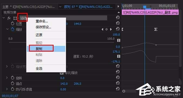Expand the Rotation (旋转) property
Screen dimensions: 183x98
coord(7,78)
